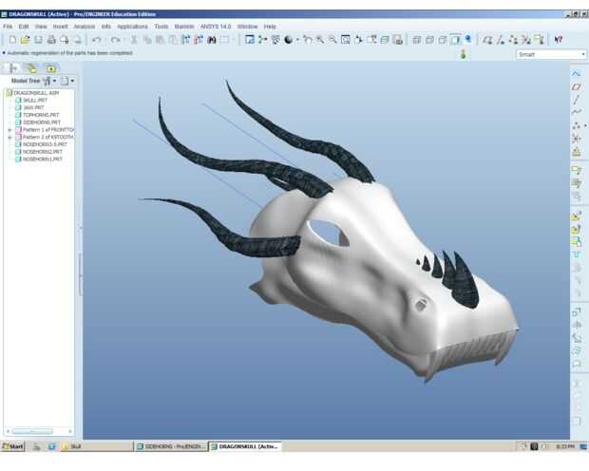Click the Redo arrow icon
This screenshot has height=471, width=589.
click(116, 40)
